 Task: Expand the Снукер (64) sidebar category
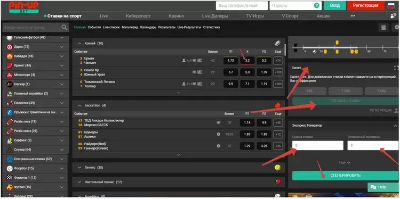pos(62,150)
